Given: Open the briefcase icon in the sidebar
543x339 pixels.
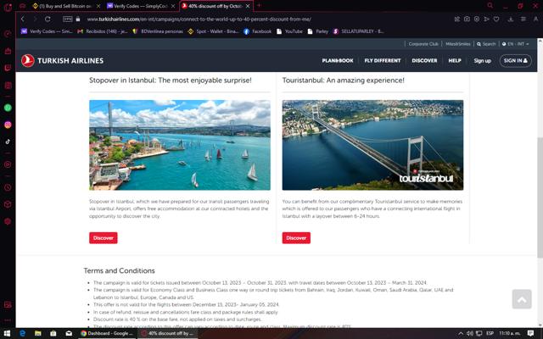Looking at the screenshot, I should point(8,51).
